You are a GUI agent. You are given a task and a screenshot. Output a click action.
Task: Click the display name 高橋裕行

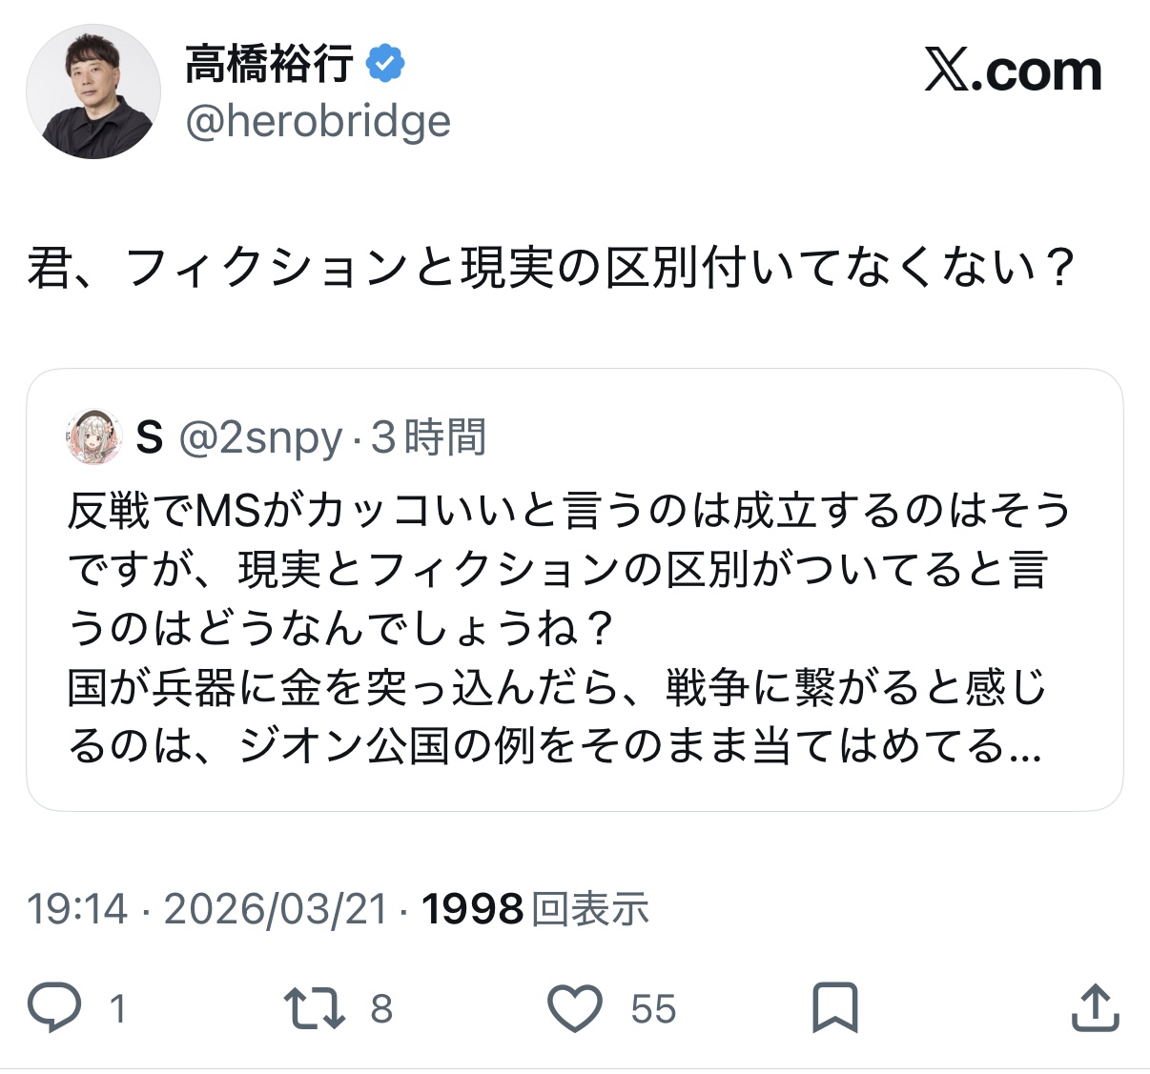click(270, 64)
